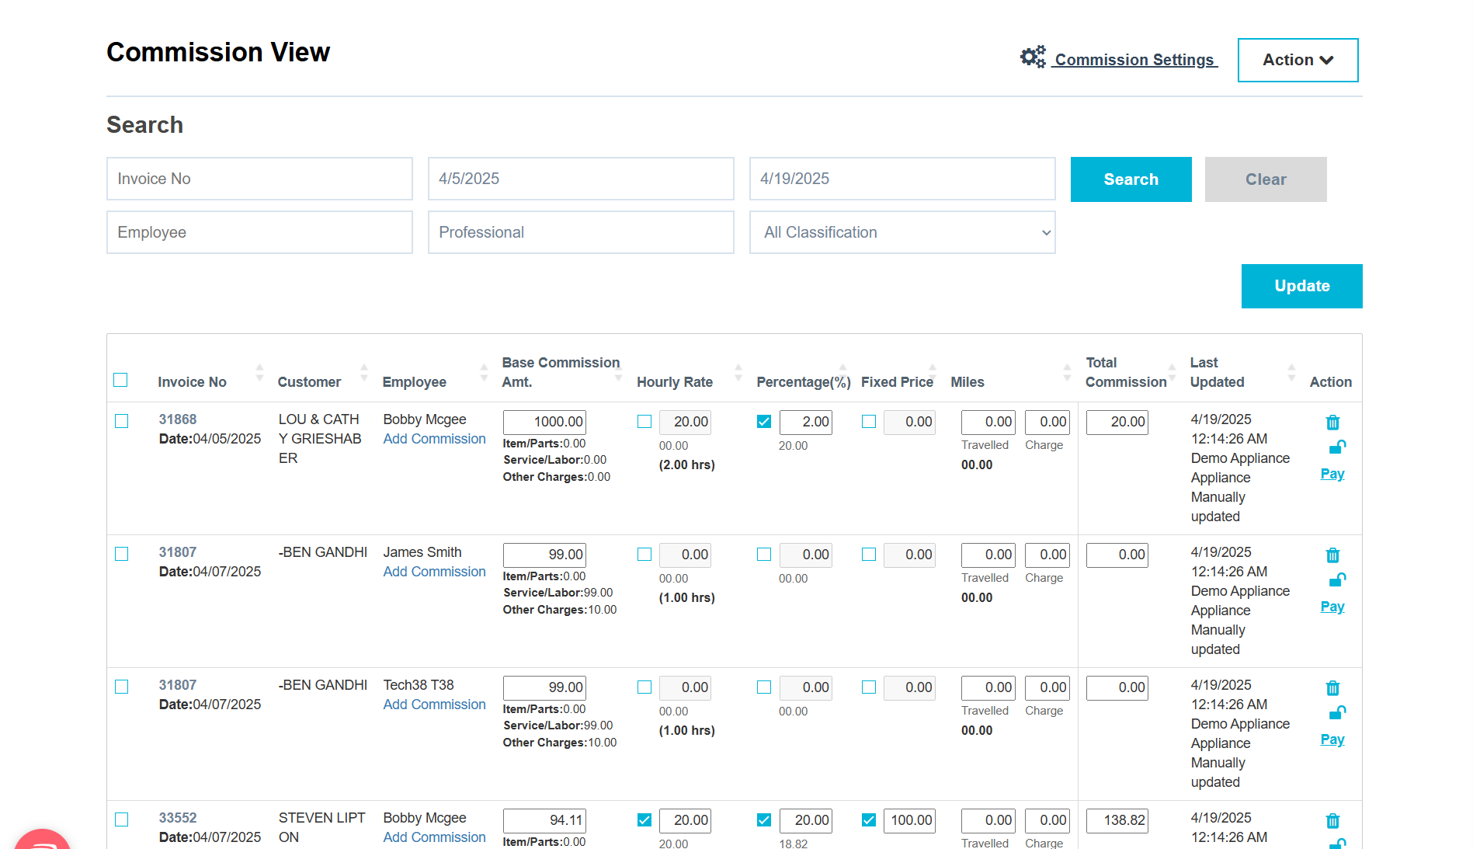Uncheck Percentage checkbox for invoice 31868

(x=764, y=422)
